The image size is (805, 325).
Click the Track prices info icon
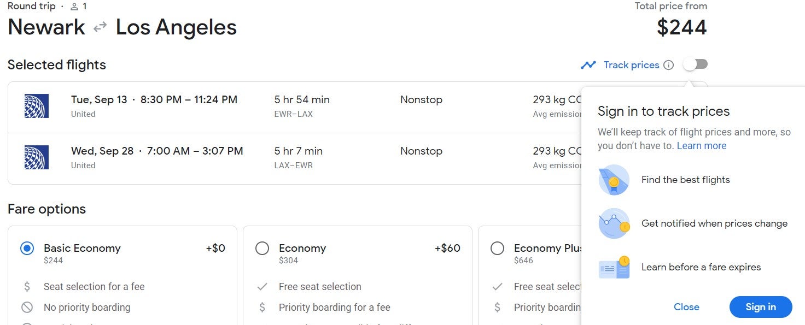point(668,65)
